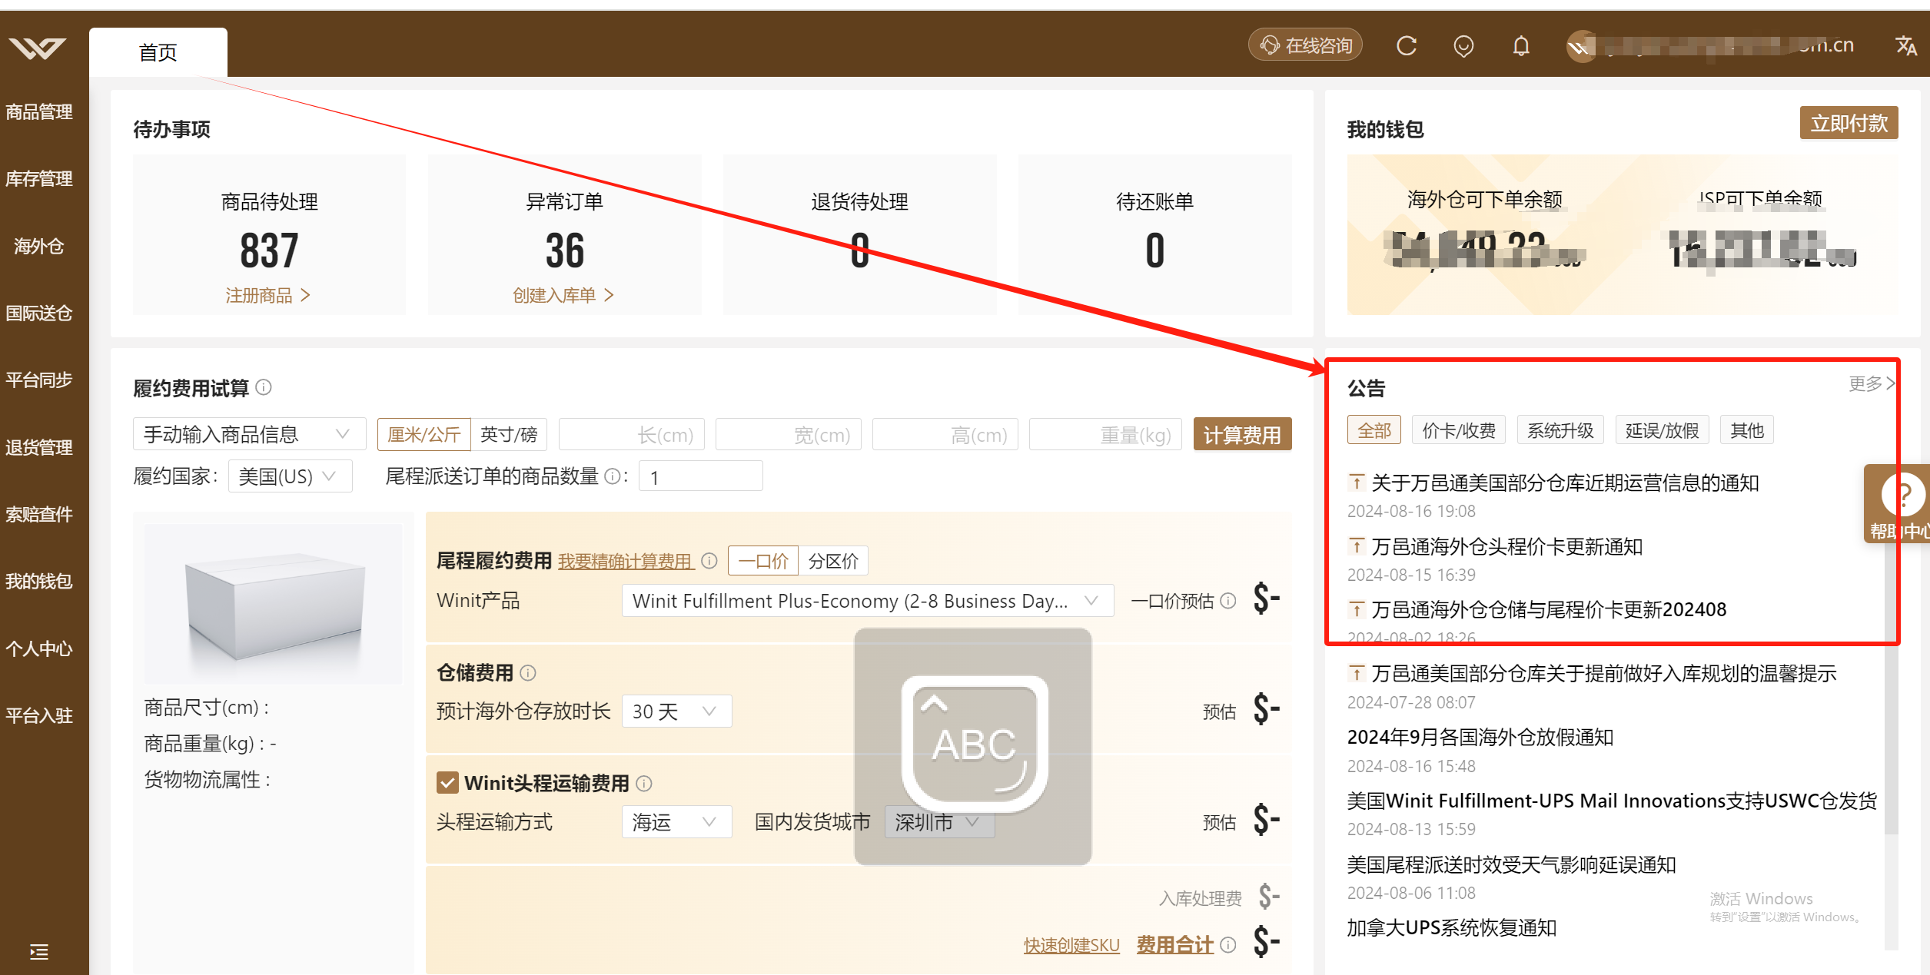
Task: Open notice 万邑通海外仓头程价卡更新通知
Action: [x=1506, y=547]
